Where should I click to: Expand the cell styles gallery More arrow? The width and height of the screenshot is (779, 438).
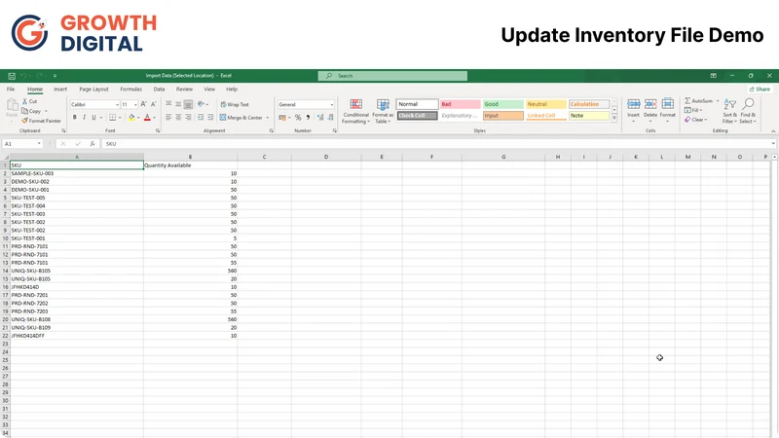(614, 118)
